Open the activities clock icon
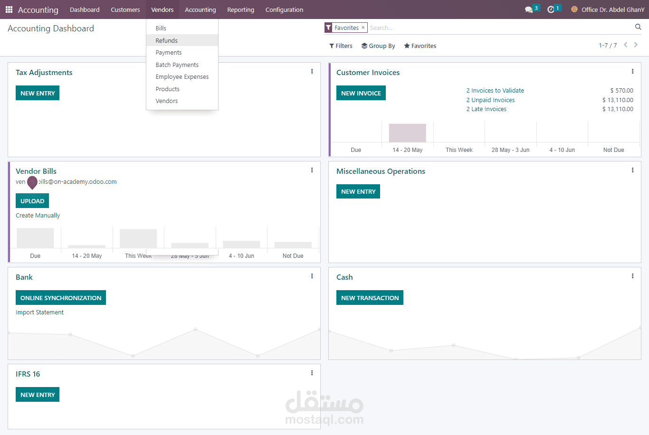The image size is (649, 435). (x=551, y=9)
